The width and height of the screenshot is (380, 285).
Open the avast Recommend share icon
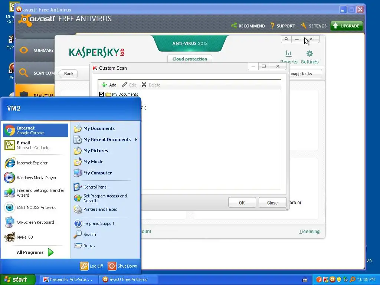[x=234, y=26]
